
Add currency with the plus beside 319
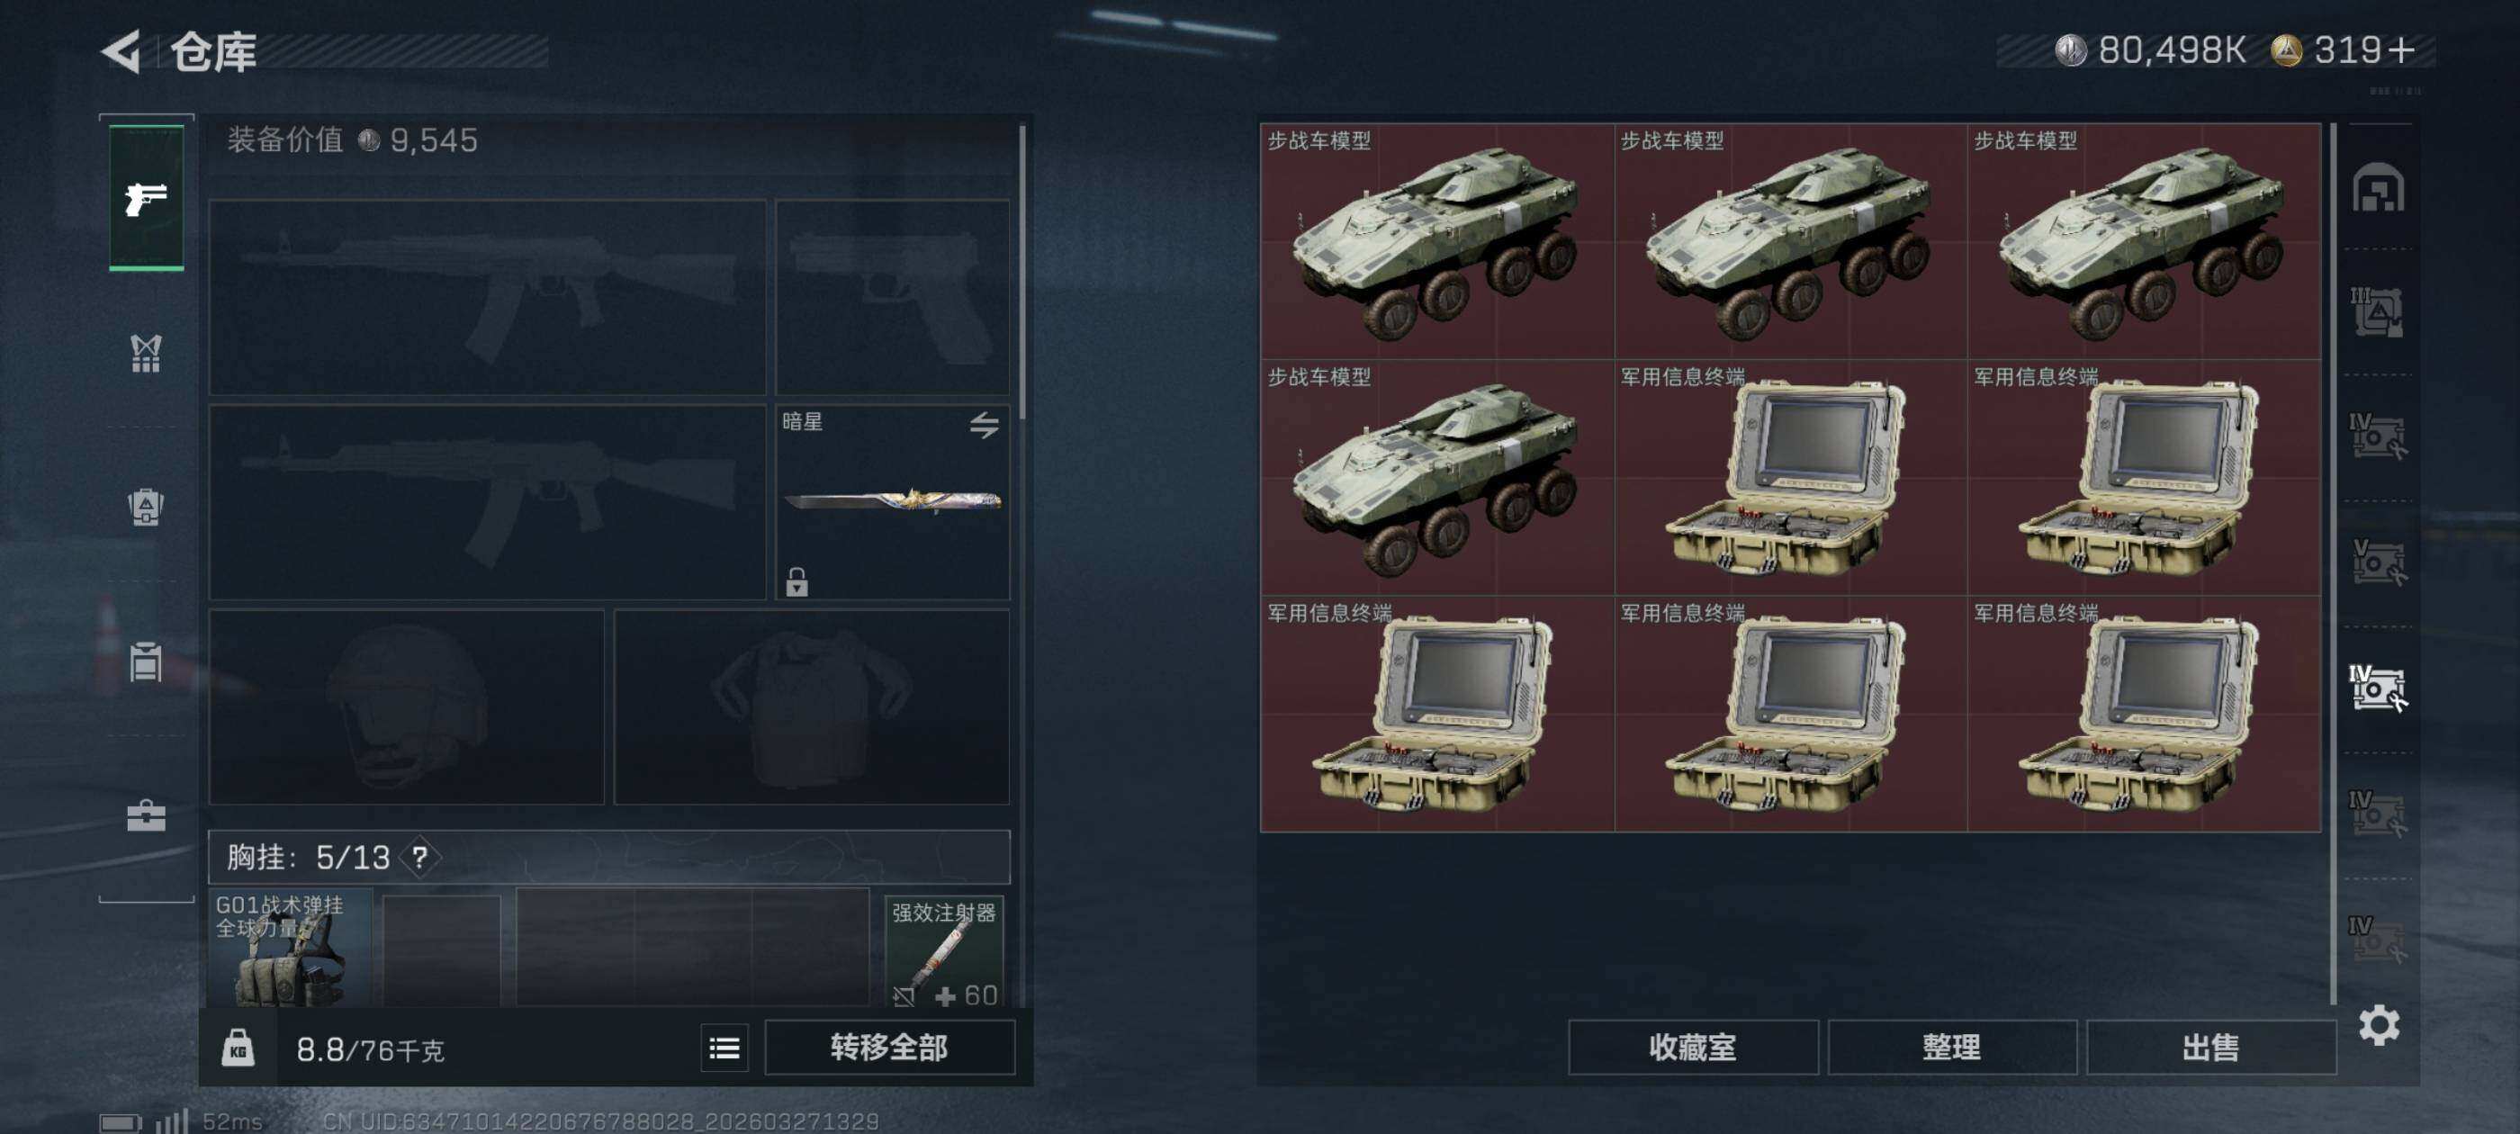[2400, 49]
